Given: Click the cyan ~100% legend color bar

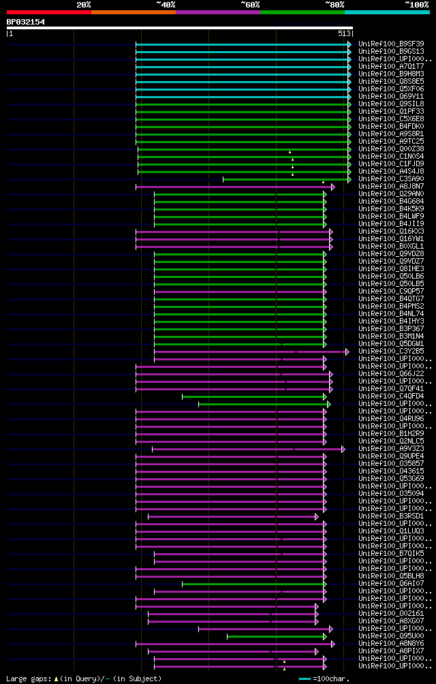Looking at the screenshot, I should click(387, 12).
